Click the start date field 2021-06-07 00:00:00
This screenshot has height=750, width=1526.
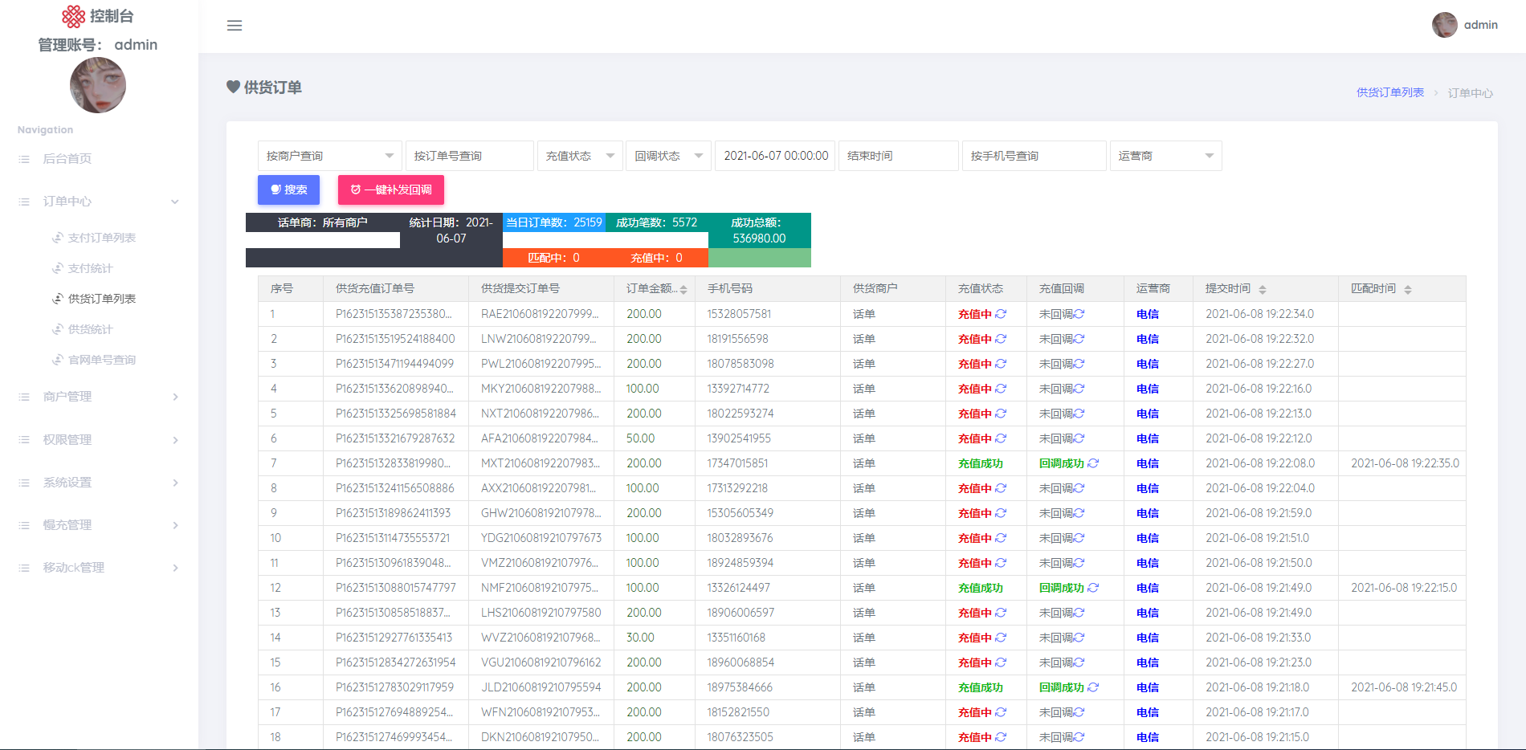pyautogui.click(x=775, y=156)
